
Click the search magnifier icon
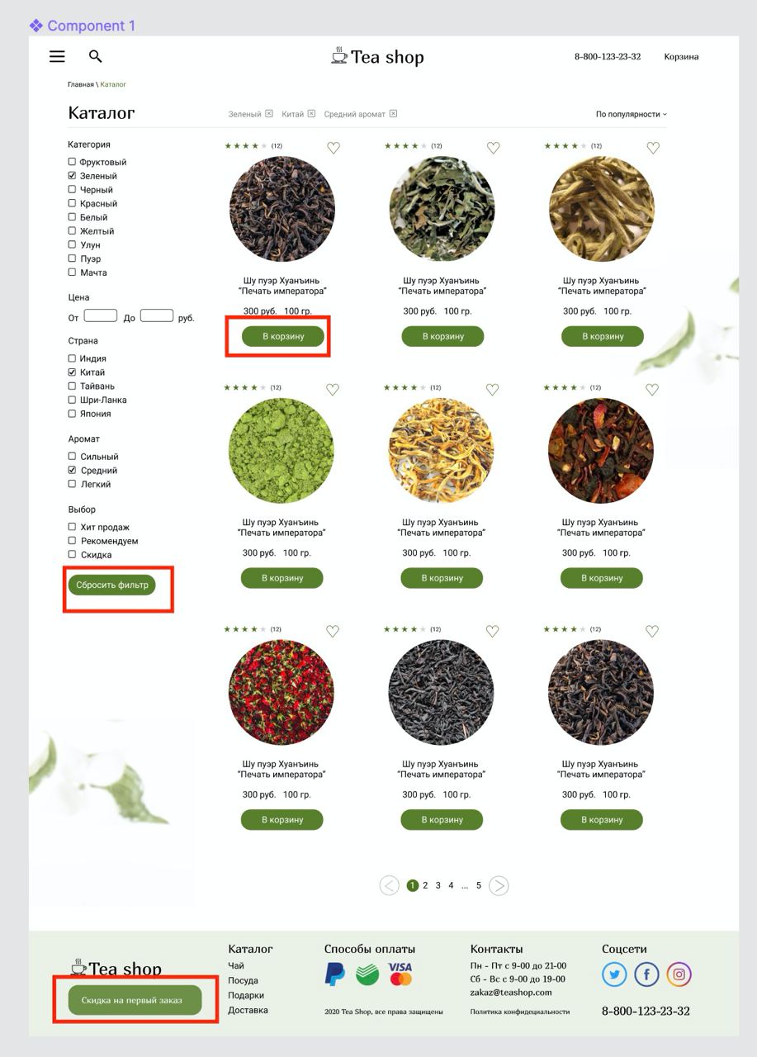click(96, 56)
